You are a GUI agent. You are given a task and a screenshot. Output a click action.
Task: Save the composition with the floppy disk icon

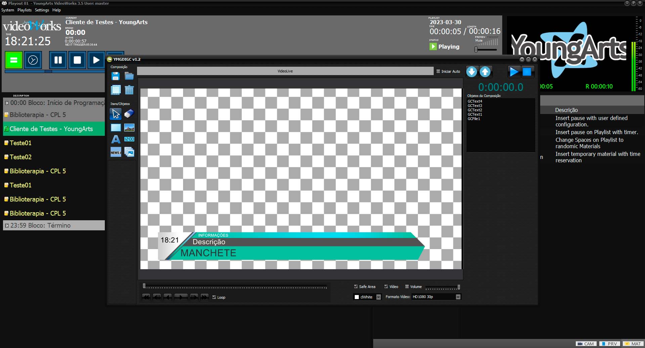pos(116,76)
